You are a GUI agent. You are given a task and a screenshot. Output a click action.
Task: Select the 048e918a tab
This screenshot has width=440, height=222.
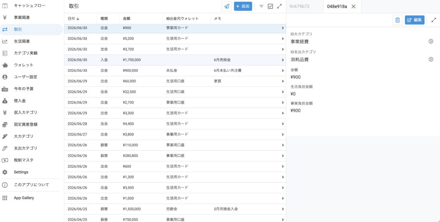(x=337, y=6)
